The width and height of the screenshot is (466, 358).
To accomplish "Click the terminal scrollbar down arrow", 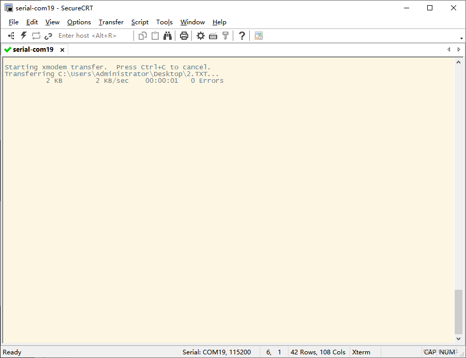I will tap(458, 339).
